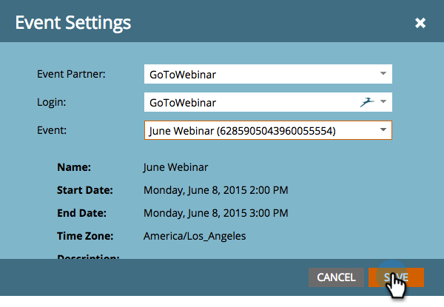Click the Event Settings dialog title
This screenshot has height=307, width=444.
[73, 23]
